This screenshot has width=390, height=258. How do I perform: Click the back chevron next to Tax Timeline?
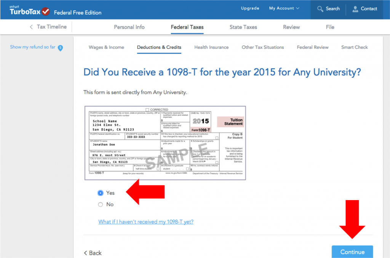point(31,27)
